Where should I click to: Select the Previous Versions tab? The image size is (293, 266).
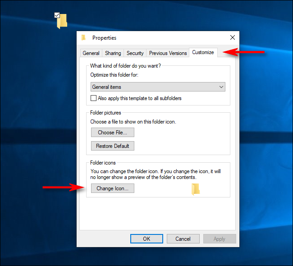[168, 53]
